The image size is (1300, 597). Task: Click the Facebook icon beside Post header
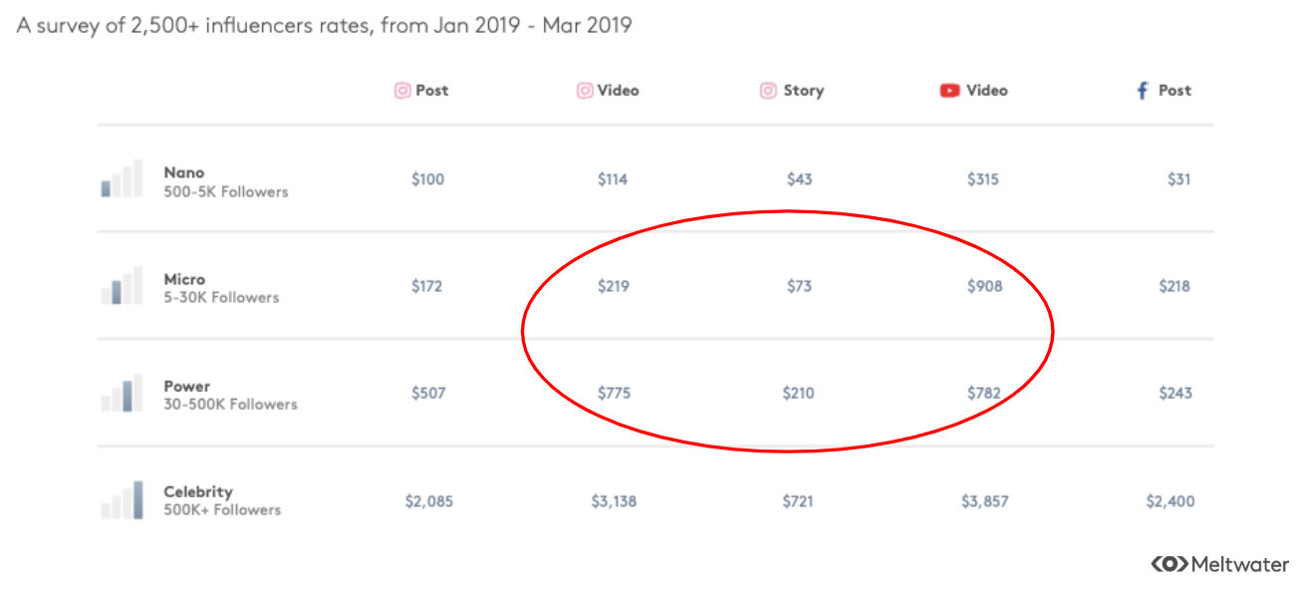(x=1143, y=91)
